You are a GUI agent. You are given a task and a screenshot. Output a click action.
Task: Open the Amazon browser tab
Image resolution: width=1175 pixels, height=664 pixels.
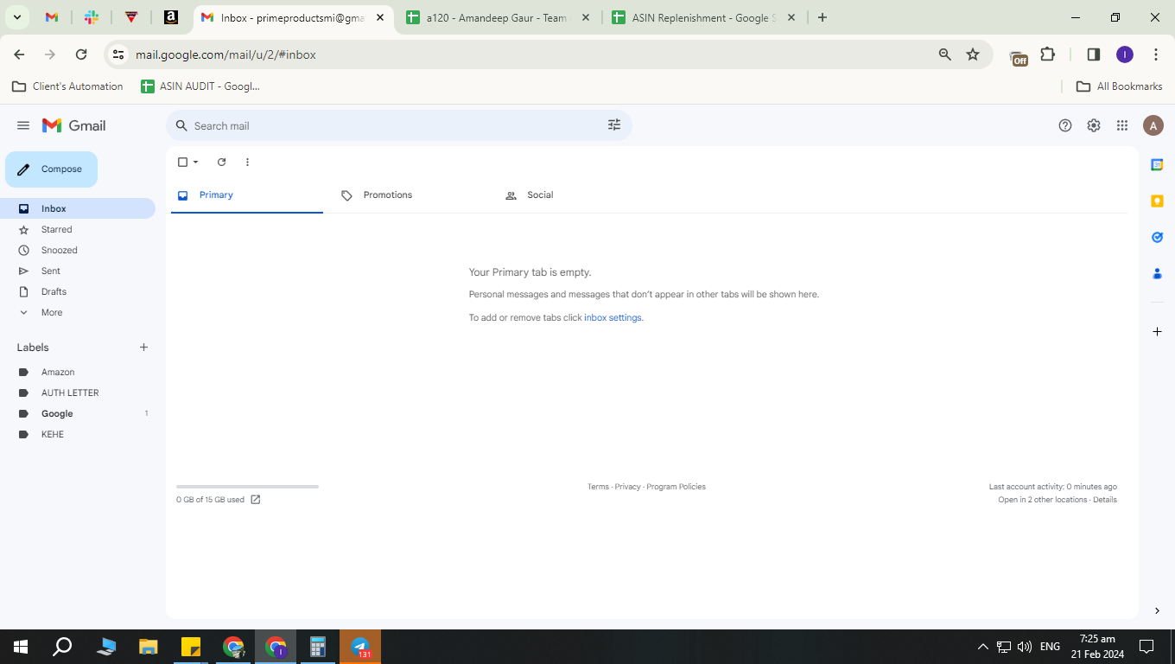pos(171,17)
